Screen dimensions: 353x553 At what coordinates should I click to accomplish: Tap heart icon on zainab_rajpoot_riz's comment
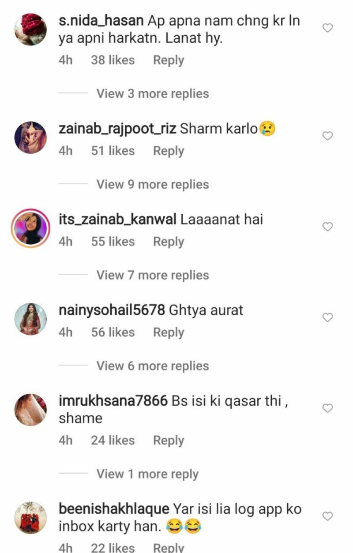(x=327, y=136)
